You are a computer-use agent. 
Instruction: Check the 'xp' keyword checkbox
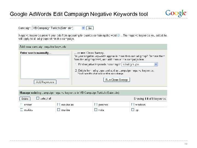(x=132, y=110)
